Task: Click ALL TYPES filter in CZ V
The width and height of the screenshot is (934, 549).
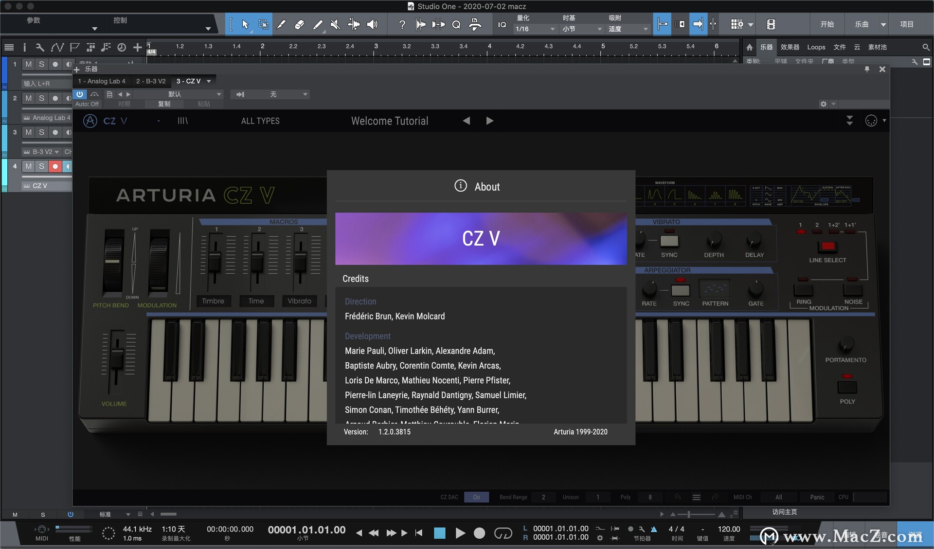Action: 260,121
